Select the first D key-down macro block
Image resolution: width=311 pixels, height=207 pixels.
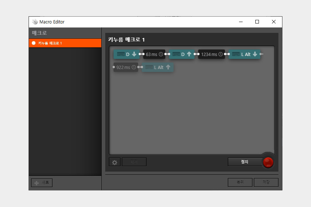pos(126,54)
